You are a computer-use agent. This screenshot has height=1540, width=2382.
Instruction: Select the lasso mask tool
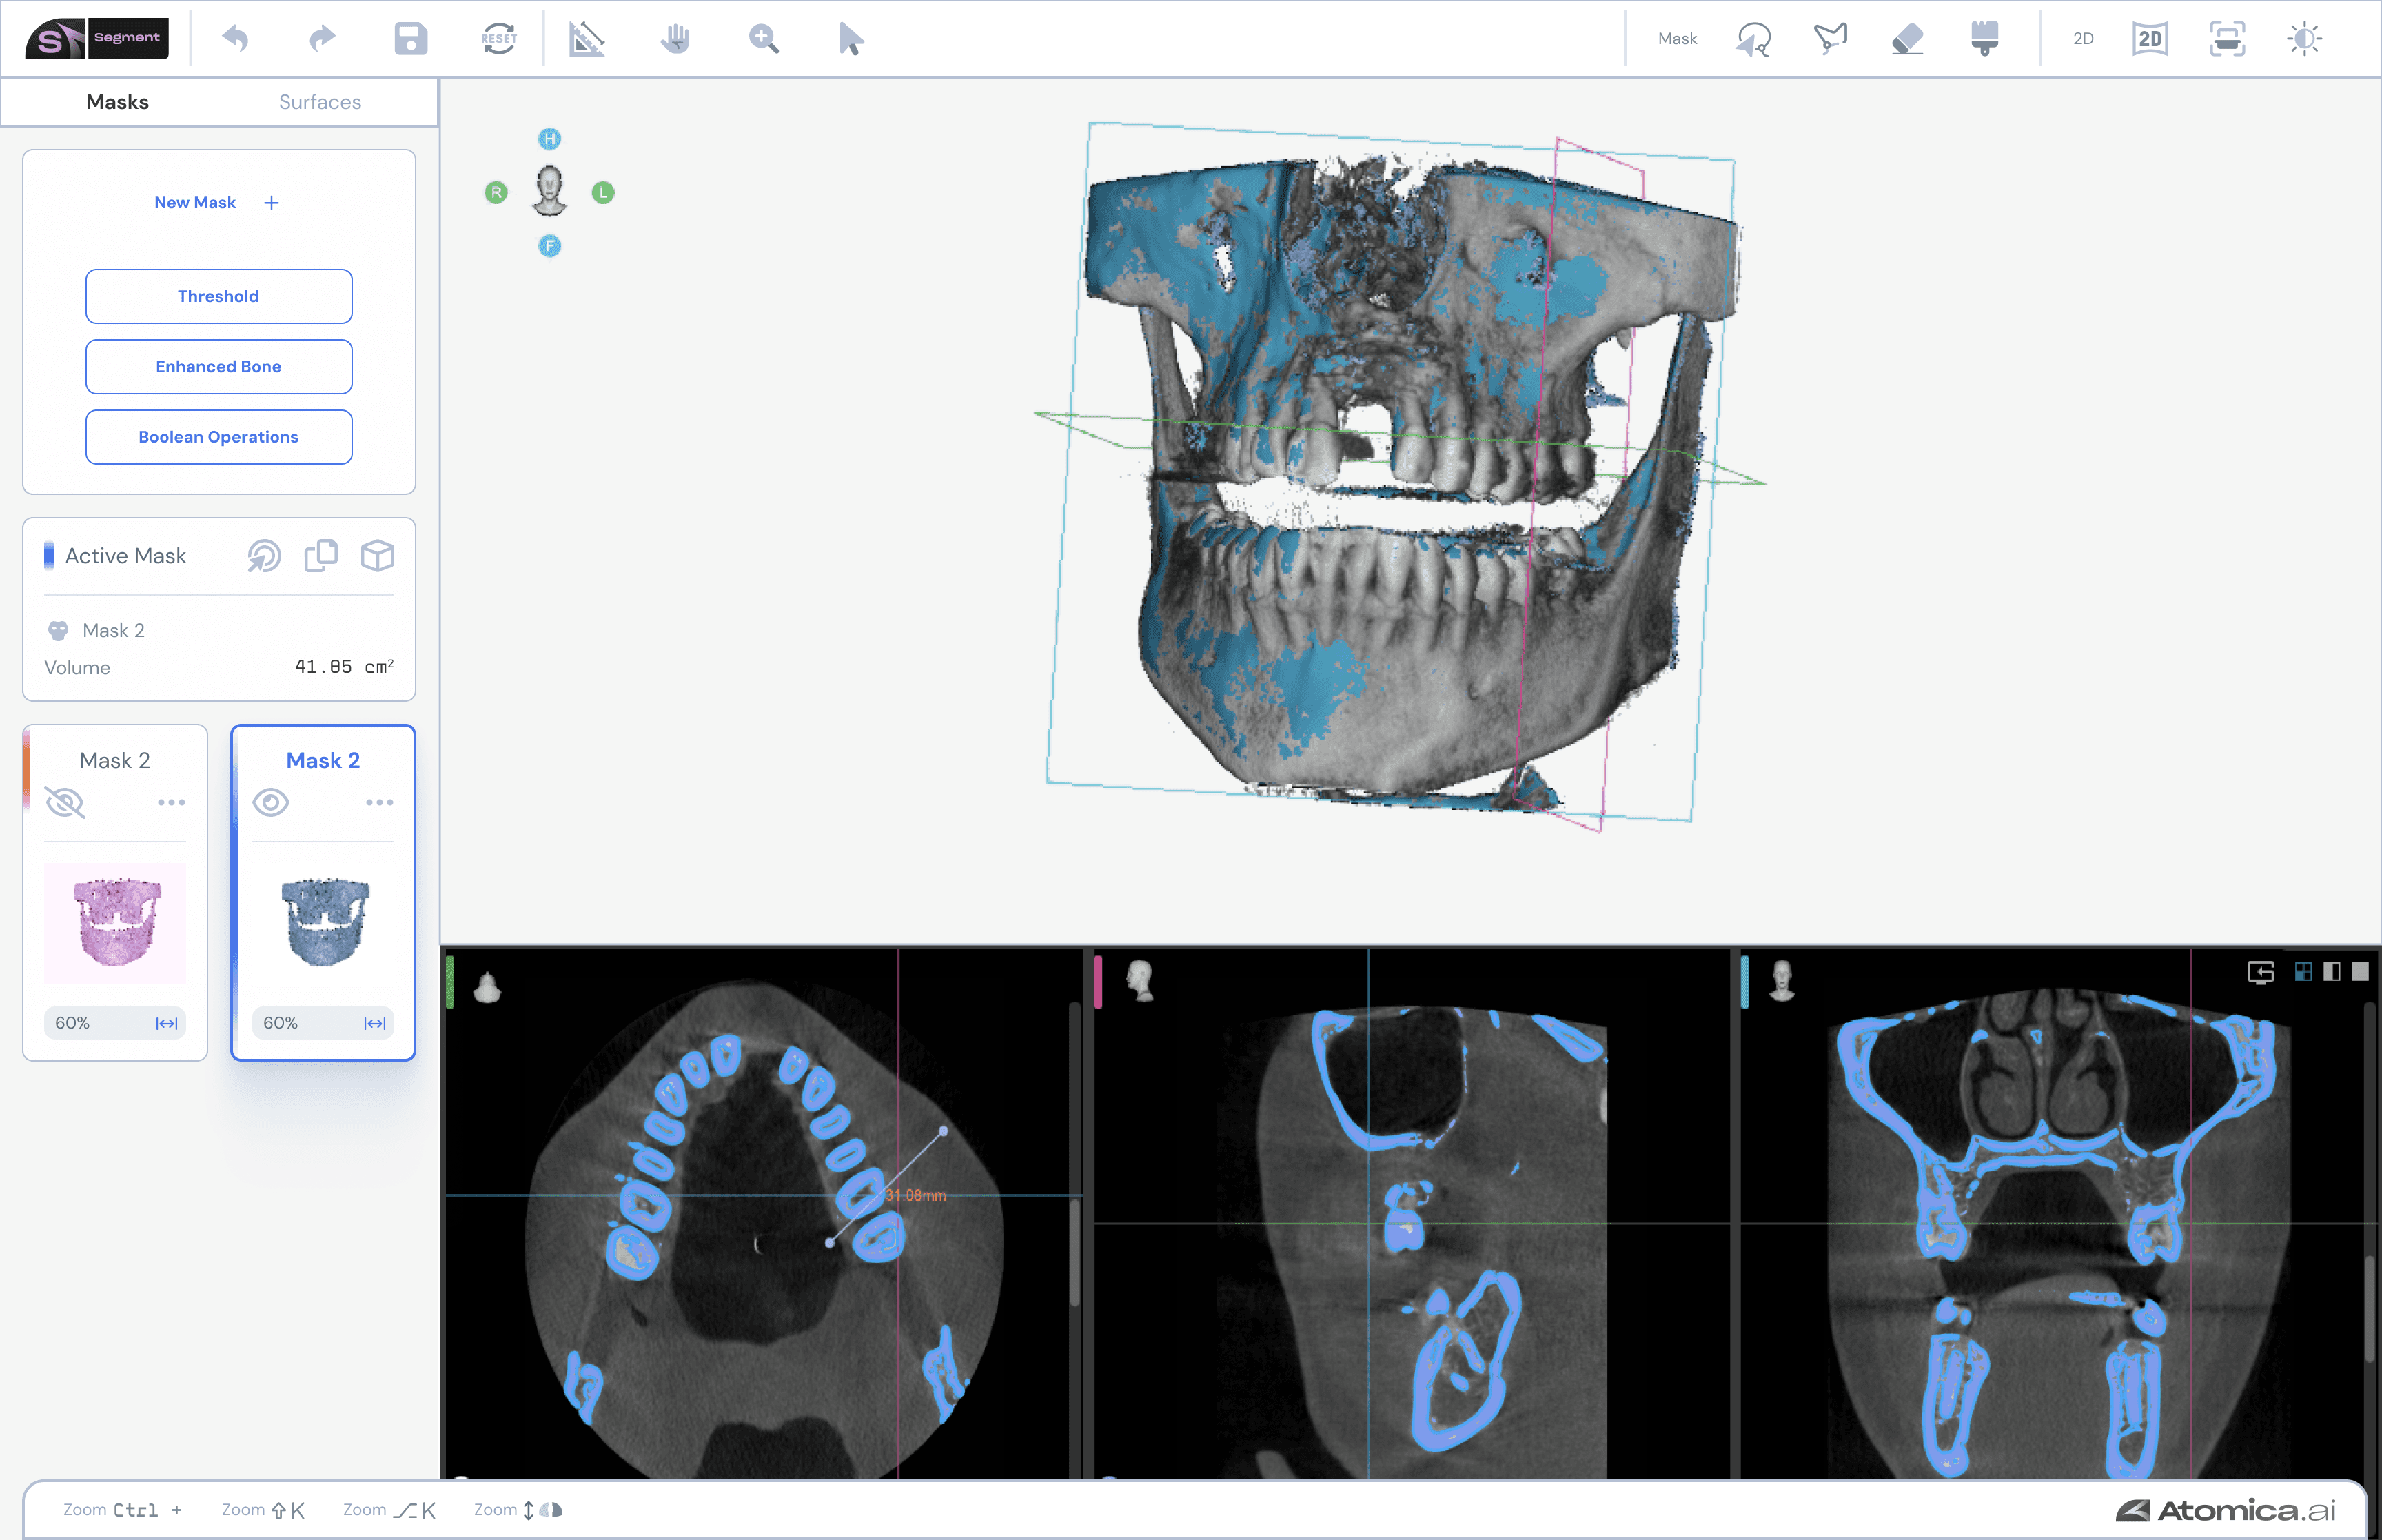click(x=1753, y=39)
